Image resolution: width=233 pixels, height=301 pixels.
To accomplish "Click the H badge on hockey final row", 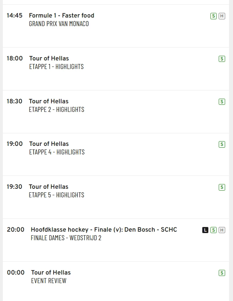I will coord(222,230).
